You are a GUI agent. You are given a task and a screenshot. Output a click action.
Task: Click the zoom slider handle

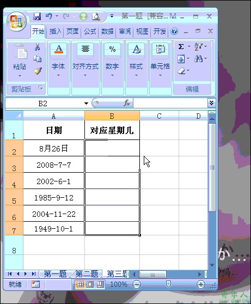point(168,284)
